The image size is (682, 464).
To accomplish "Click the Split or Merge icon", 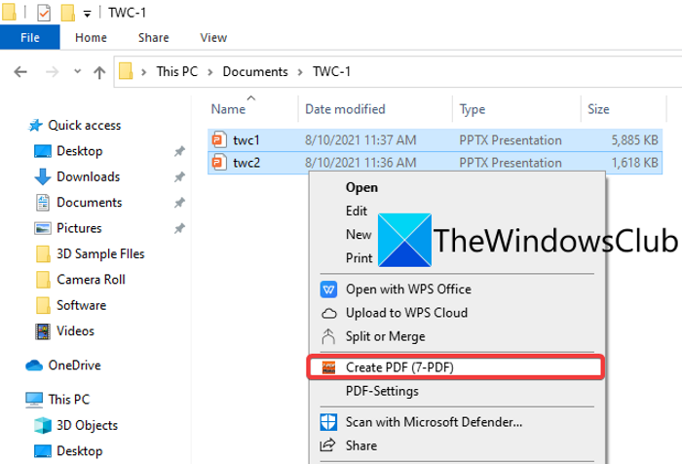I will 328,336.
